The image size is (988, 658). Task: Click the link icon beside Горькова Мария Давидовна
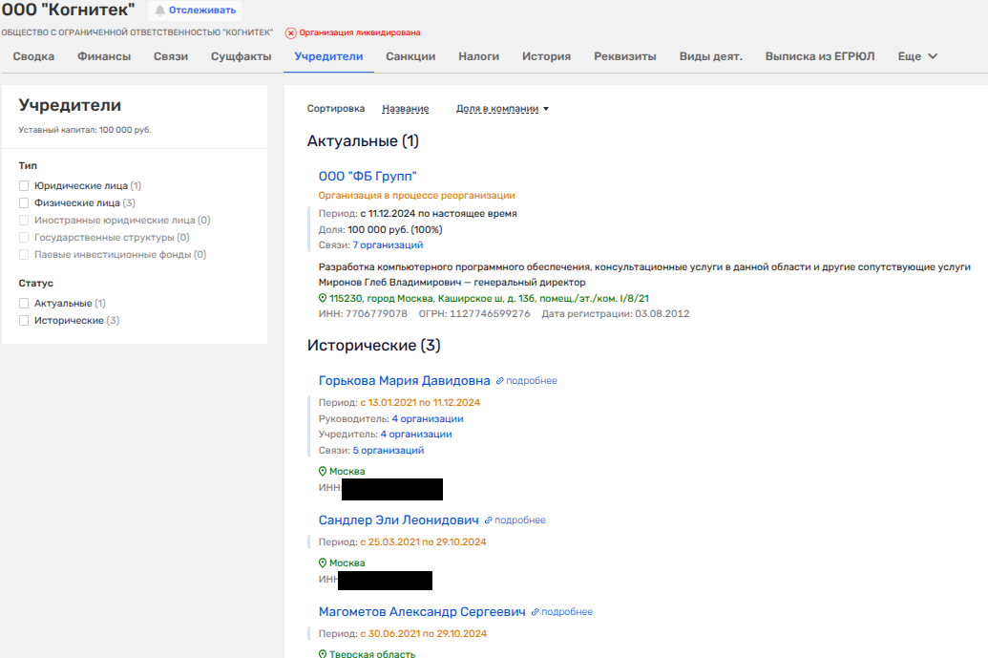click(499, 381)
